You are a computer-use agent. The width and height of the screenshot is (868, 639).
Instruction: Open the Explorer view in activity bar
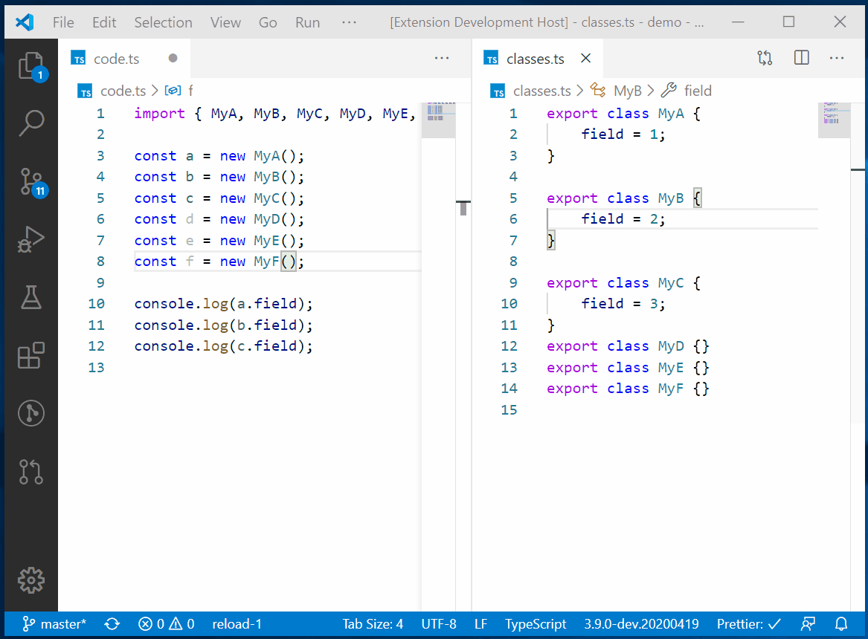31,67
